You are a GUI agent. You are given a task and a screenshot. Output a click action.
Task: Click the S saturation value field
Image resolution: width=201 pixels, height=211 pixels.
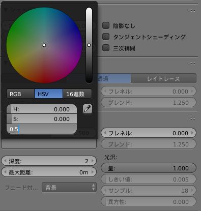pos(42,119)
